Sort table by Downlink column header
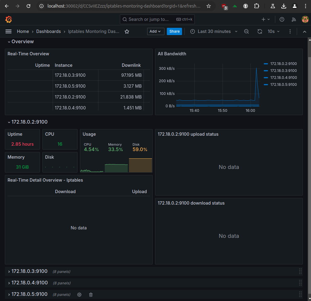The width and height of the screenshot is (311, 301). [x=131, y=65]
